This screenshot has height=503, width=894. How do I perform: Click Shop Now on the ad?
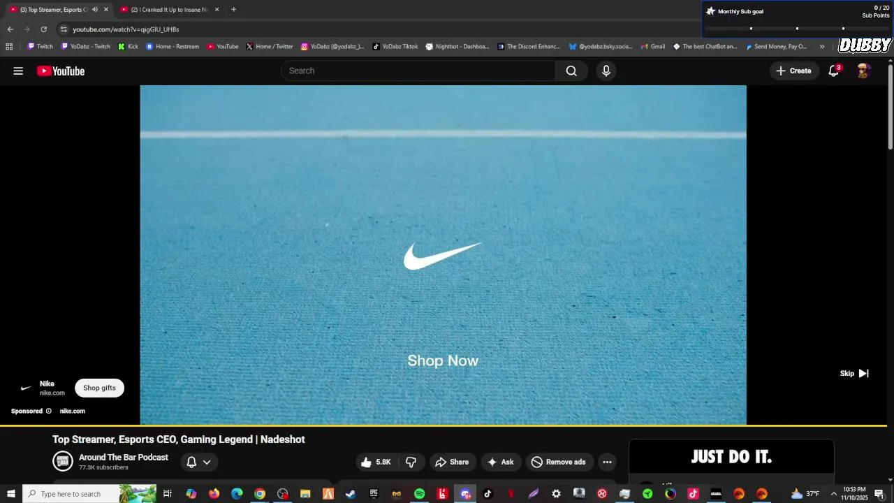point(443,360)
